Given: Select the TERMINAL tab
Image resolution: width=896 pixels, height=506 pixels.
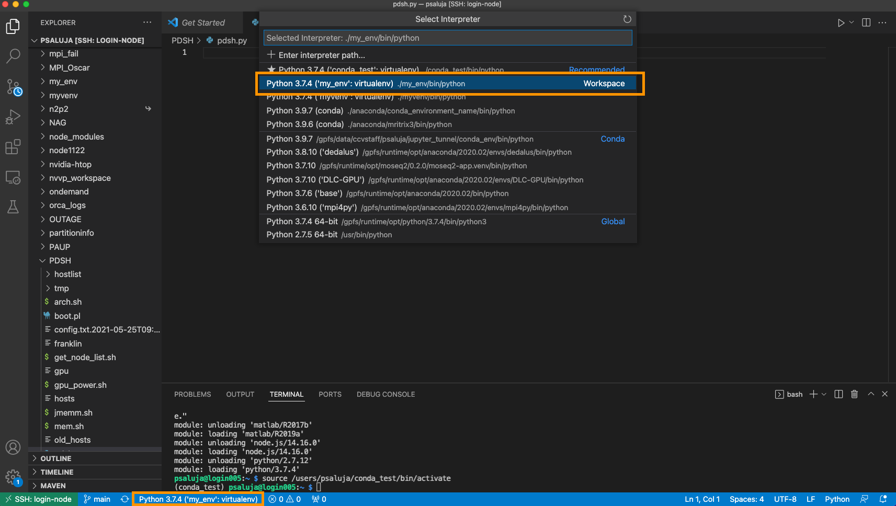Looking at the screenshot, I should pos(286,394).
